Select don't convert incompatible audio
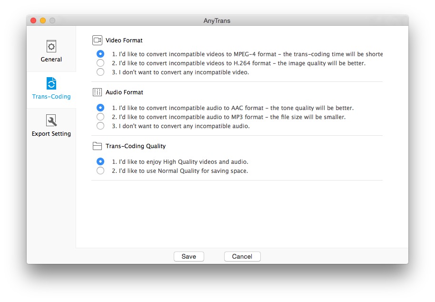 click(100, 126)
